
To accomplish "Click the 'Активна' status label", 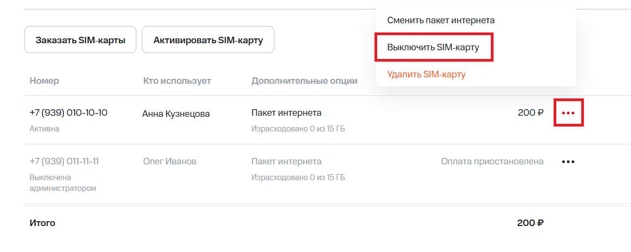I will [44, 129].
